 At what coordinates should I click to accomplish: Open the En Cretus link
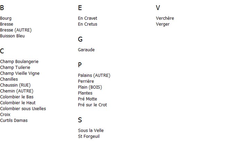[87, 24]
